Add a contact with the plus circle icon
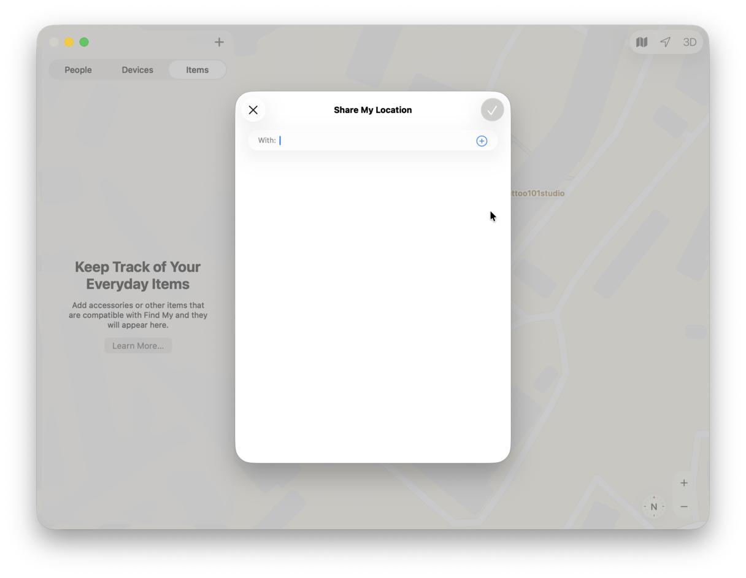 (482, 141)
